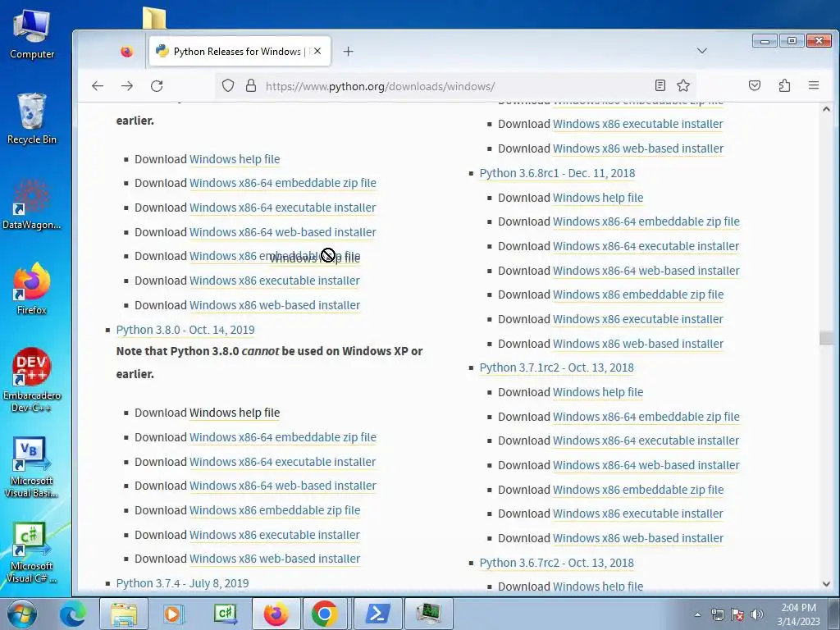This screenshot has height=630, width=840.
Task: Open the Extensions puzzle icon
Action: [784, 85]
